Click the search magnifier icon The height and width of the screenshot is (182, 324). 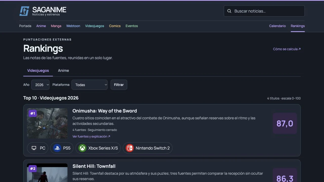(229, 11)
